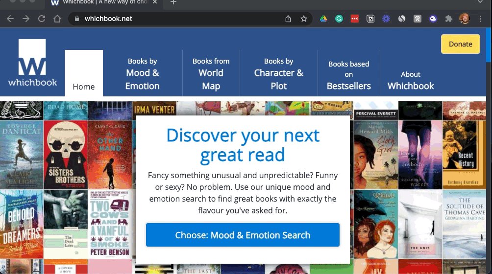Click Choose: Mood & Emotion Search button
The image size is (492, 274).
[x=243, y=235]
